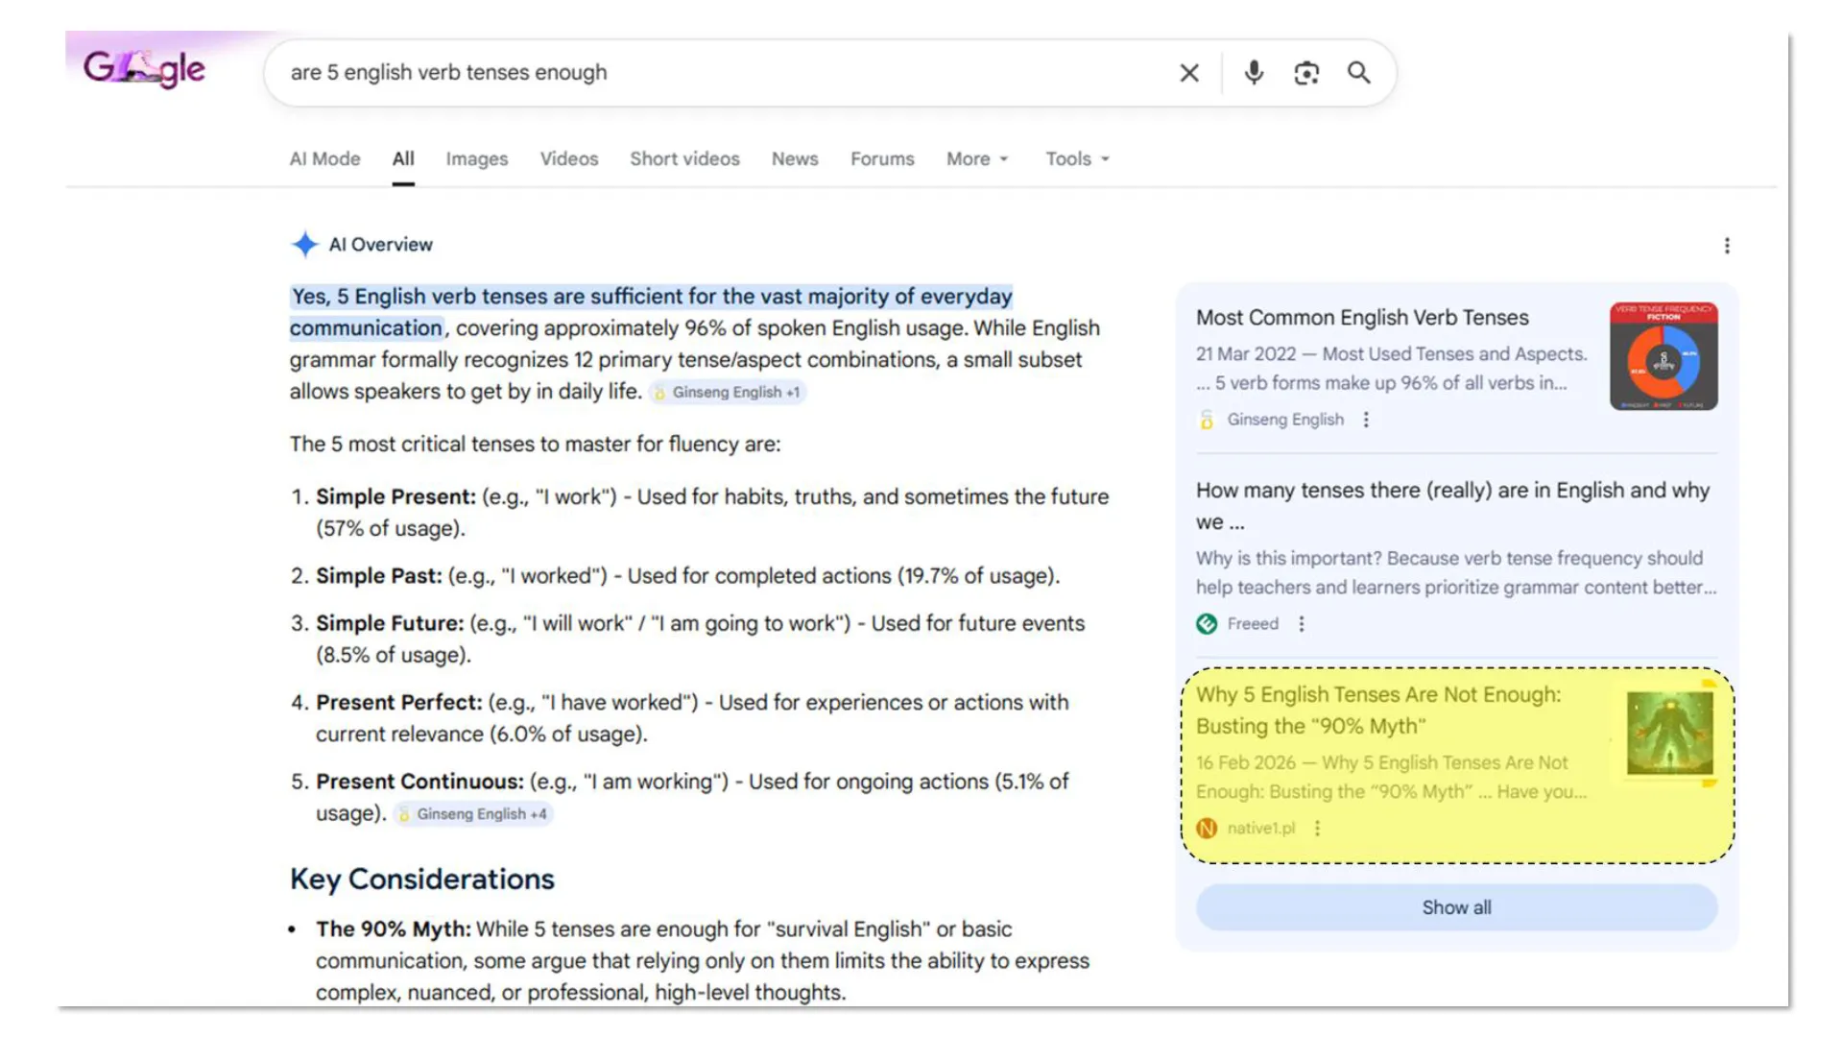
Task: Click the 'Key Considerations' heading
Action: pos(422,880)
